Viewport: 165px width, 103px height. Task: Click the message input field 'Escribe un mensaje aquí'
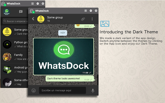coord(62,90)
